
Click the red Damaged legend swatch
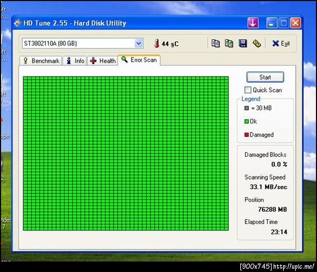tap(246, 135)
